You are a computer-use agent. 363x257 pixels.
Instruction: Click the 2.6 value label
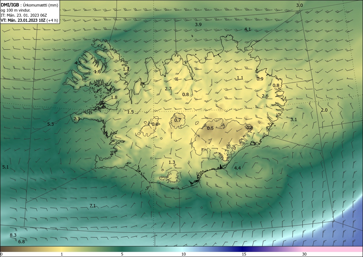pos(265,96)
